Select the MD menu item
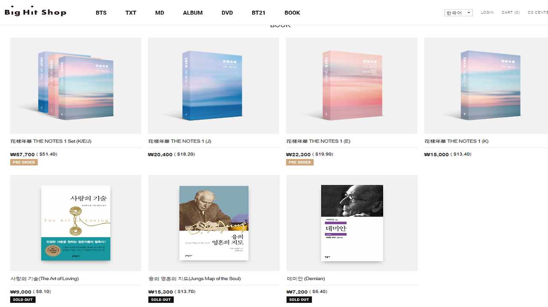The height and width of the screenshot is (307, 548). 160,13
